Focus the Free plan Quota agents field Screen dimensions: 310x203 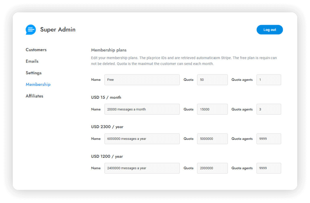click(x=268, y=80)
